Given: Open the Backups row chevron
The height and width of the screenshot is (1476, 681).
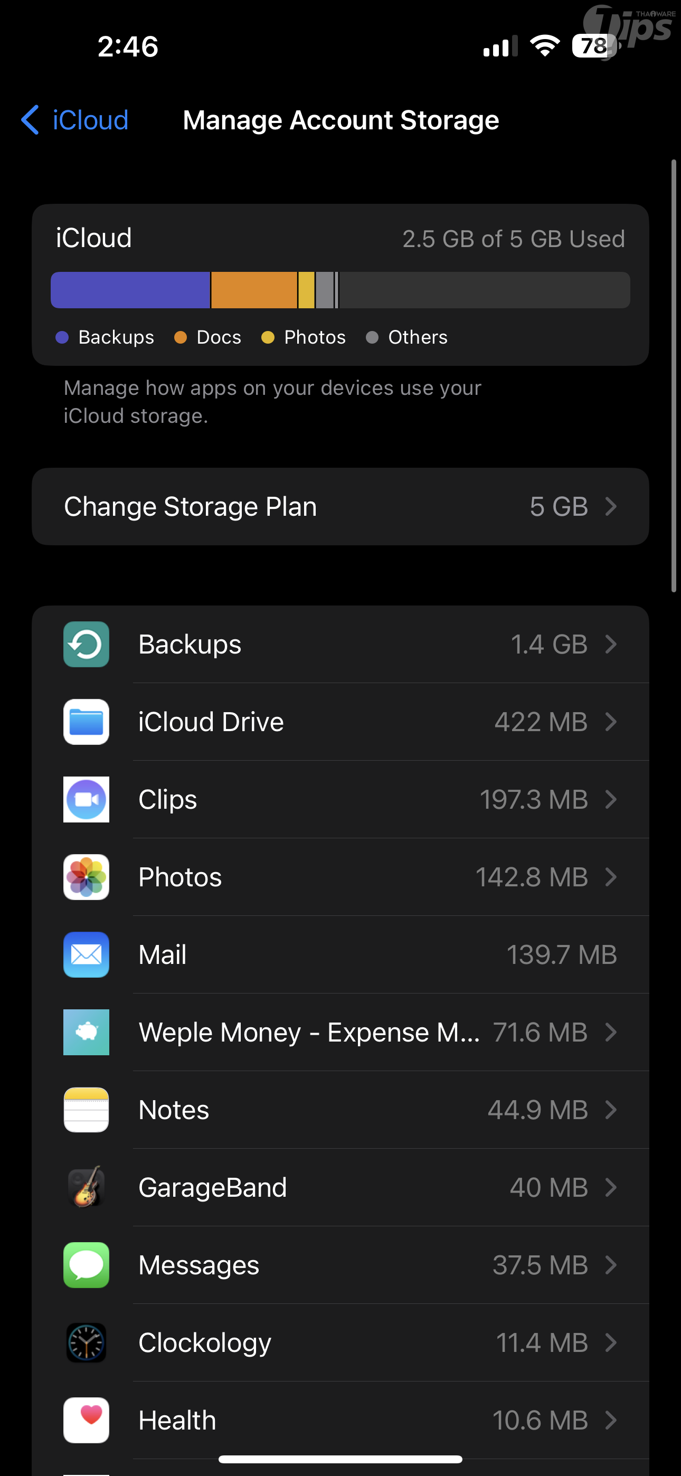Looking at the screenshot, I should click(611, 644).
